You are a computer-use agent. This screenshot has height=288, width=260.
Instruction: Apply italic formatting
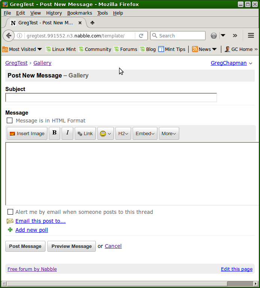[67, 133]
